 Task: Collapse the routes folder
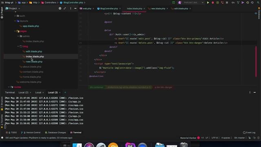point(9,87)
